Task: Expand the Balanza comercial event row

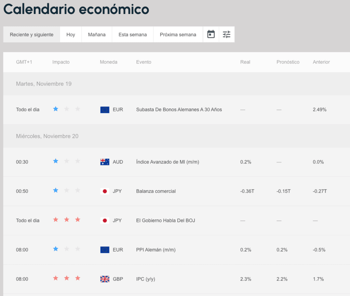Action: (156, 191)
